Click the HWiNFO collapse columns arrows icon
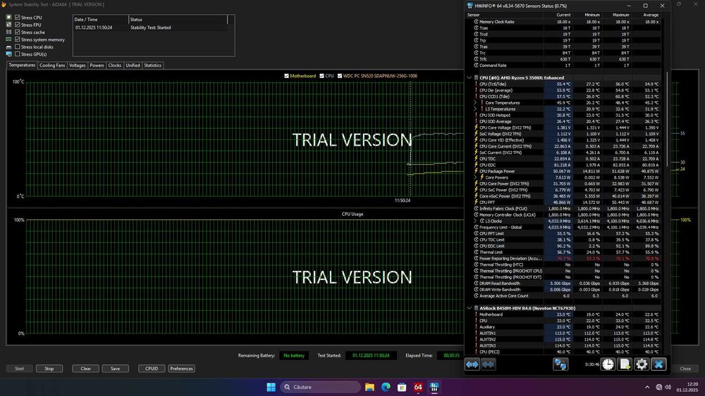The width and height of the screenshot is (705, 396). pos(488,364)
